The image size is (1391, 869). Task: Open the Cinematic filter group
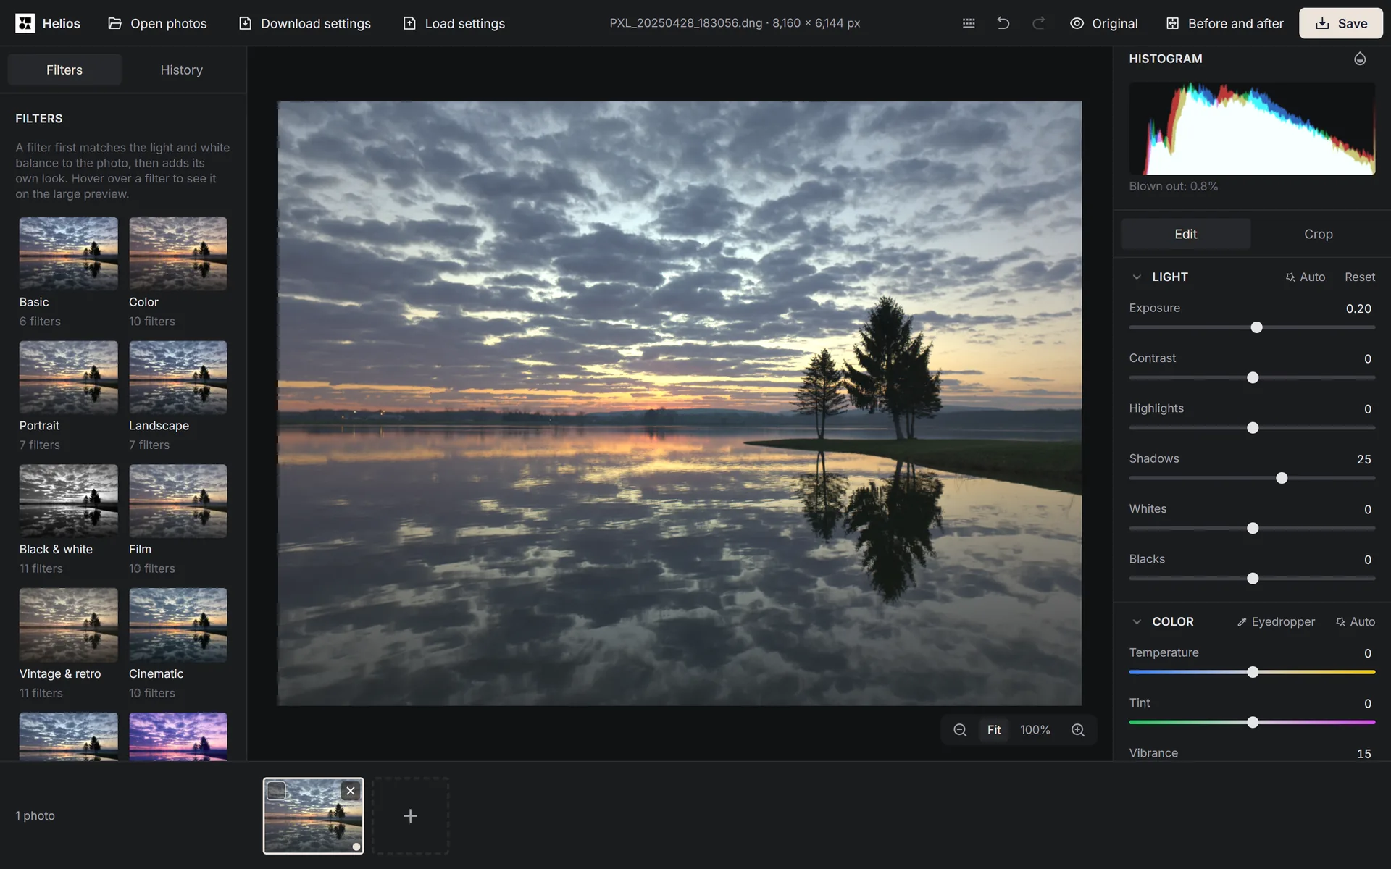click(x=177, y=645)
